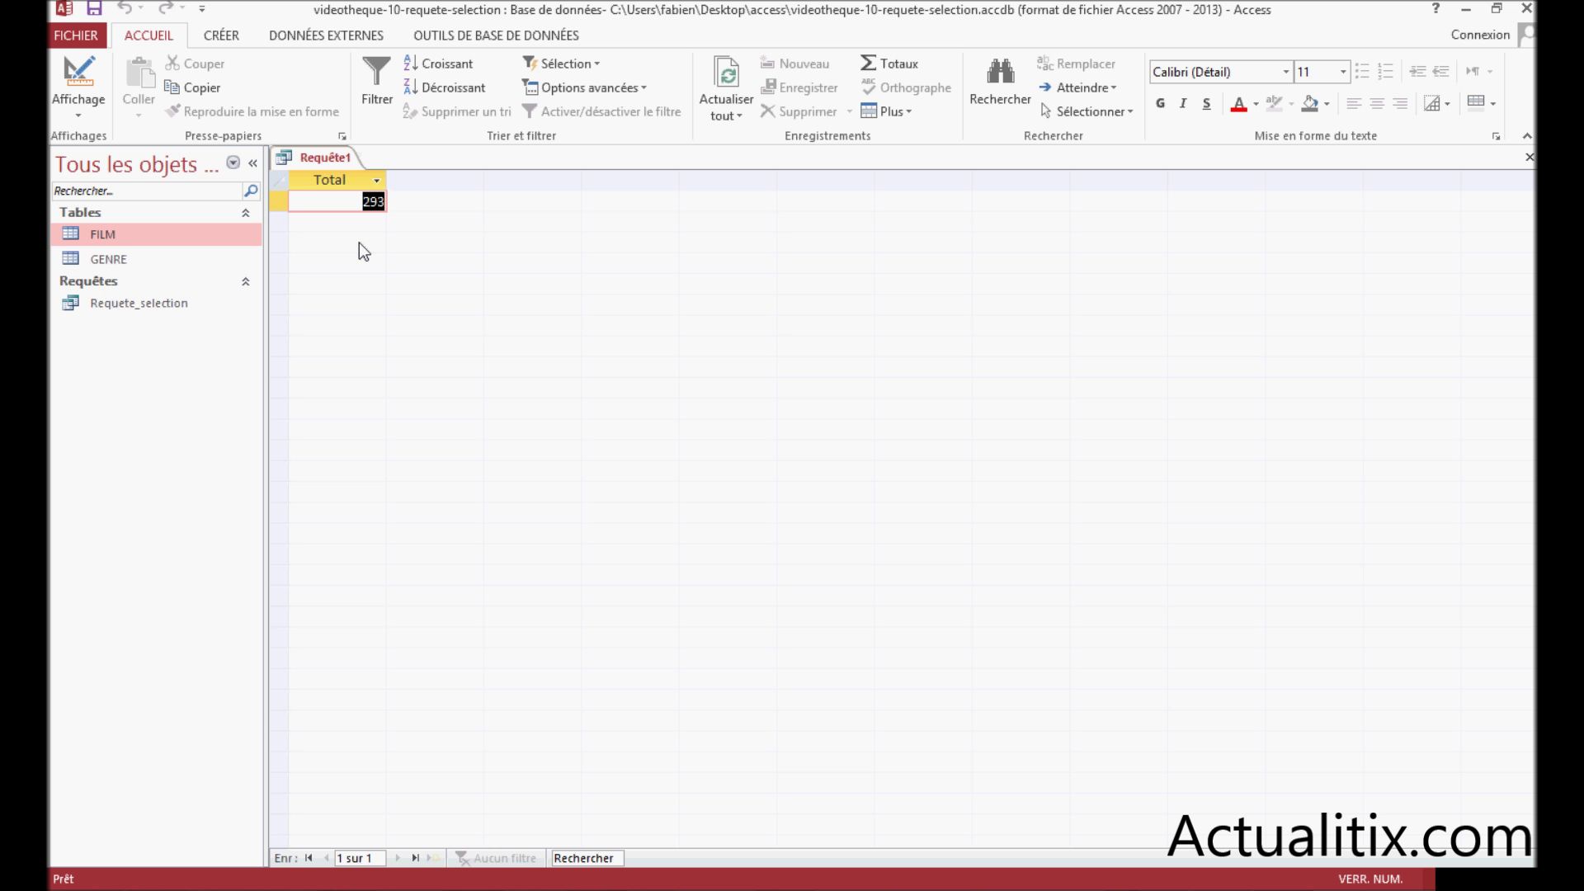Click the Couper scissors icon

pyautogui.click(x=172, y=64)
